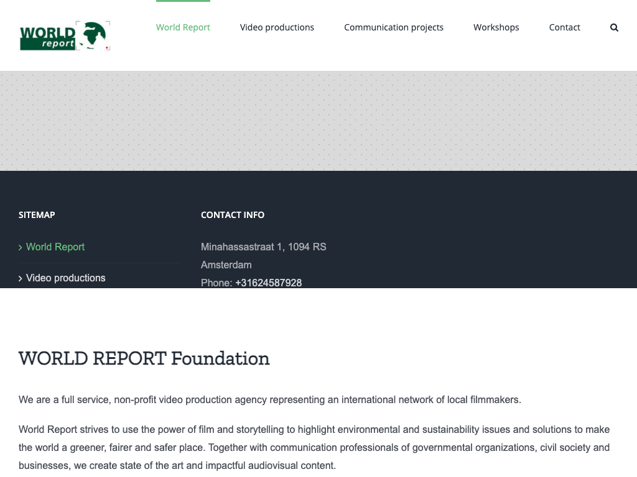Image resolution: width=637 pixels, height=477 pixels.
Task: Click the Amsterdam city text
Action: (x=226, y=265)
